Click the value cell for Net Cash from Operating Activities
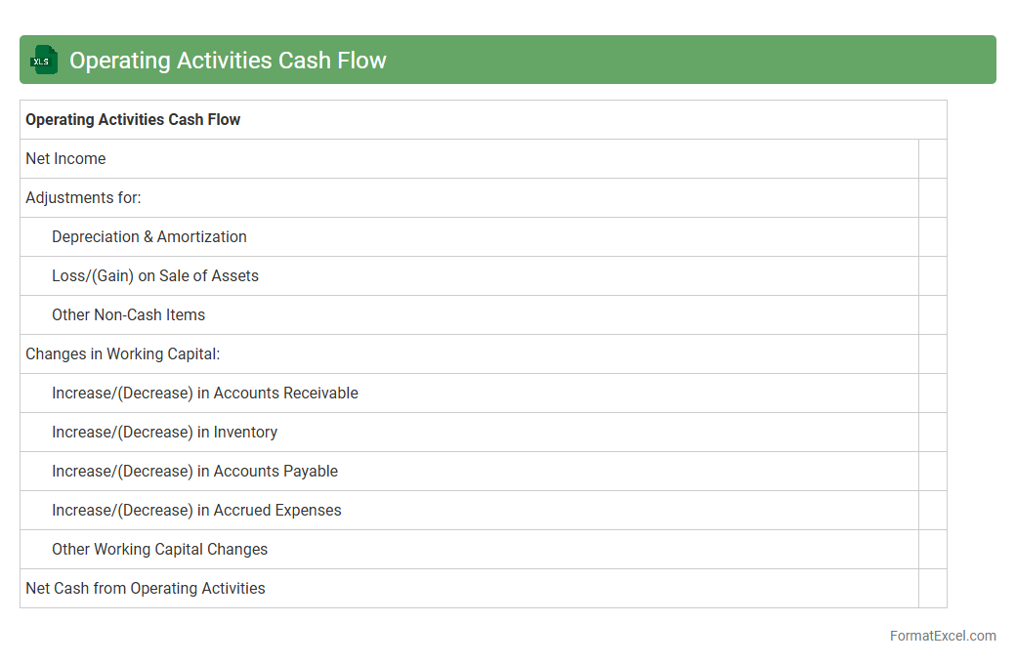This screenshot has height=664, width=1016. click(x=932, y=589)
